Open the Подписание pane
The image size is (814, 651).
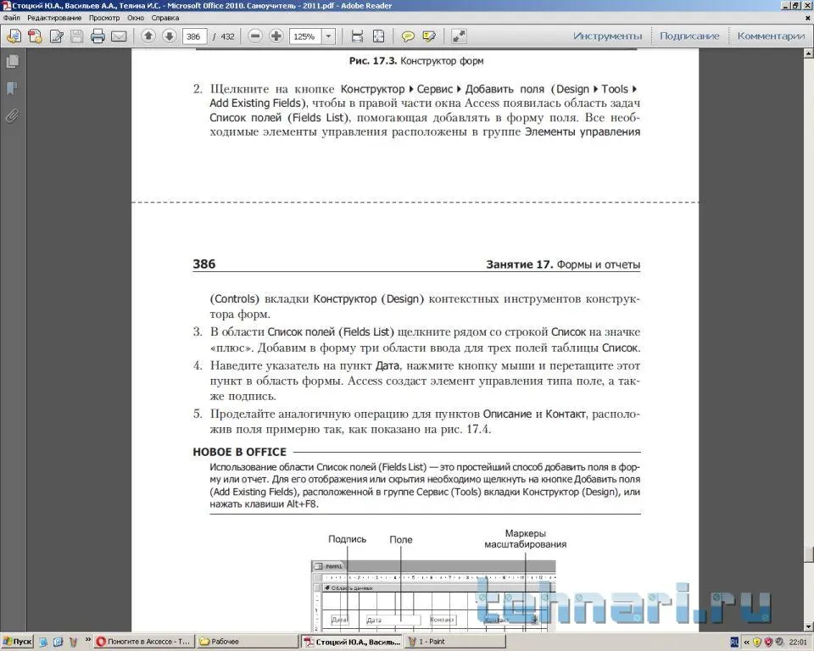(x=689, y=36)
